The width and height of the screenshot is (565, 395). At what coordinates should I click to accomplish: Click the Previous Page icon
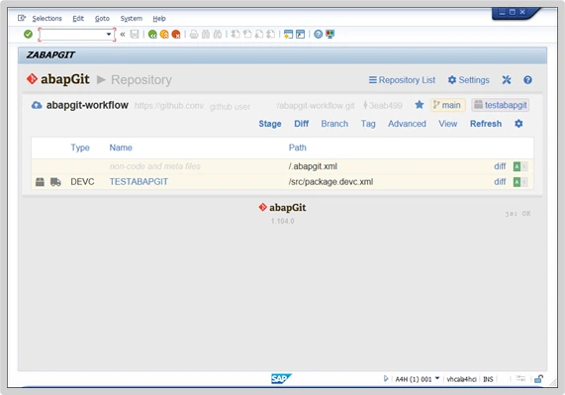tap(247, 35)
